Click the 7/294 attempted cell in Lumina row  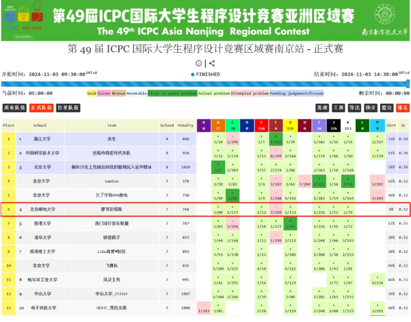(305, 181)
